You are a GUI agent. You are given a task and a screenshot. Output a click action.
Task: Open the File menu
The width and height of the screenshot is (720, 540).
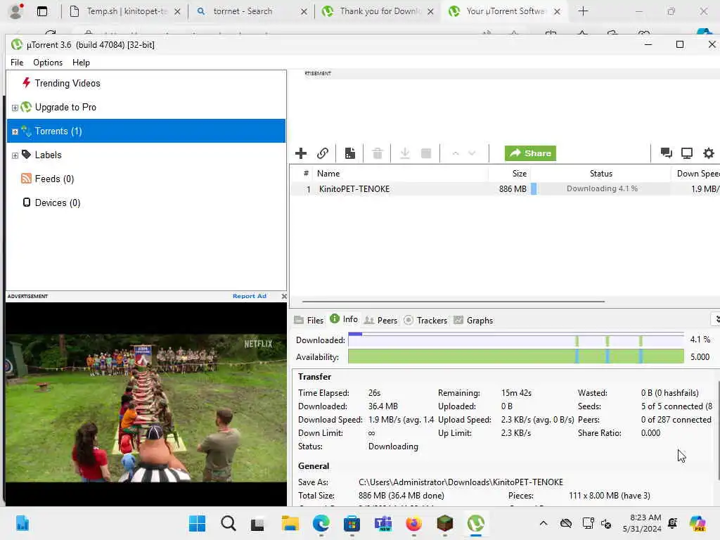17,63
